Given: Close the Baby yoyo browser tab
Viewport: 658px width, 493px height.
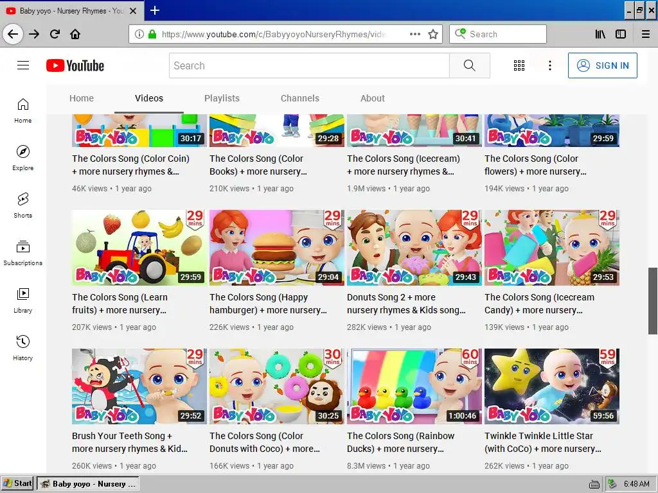Looking at the screenshot, I should 133,11.
